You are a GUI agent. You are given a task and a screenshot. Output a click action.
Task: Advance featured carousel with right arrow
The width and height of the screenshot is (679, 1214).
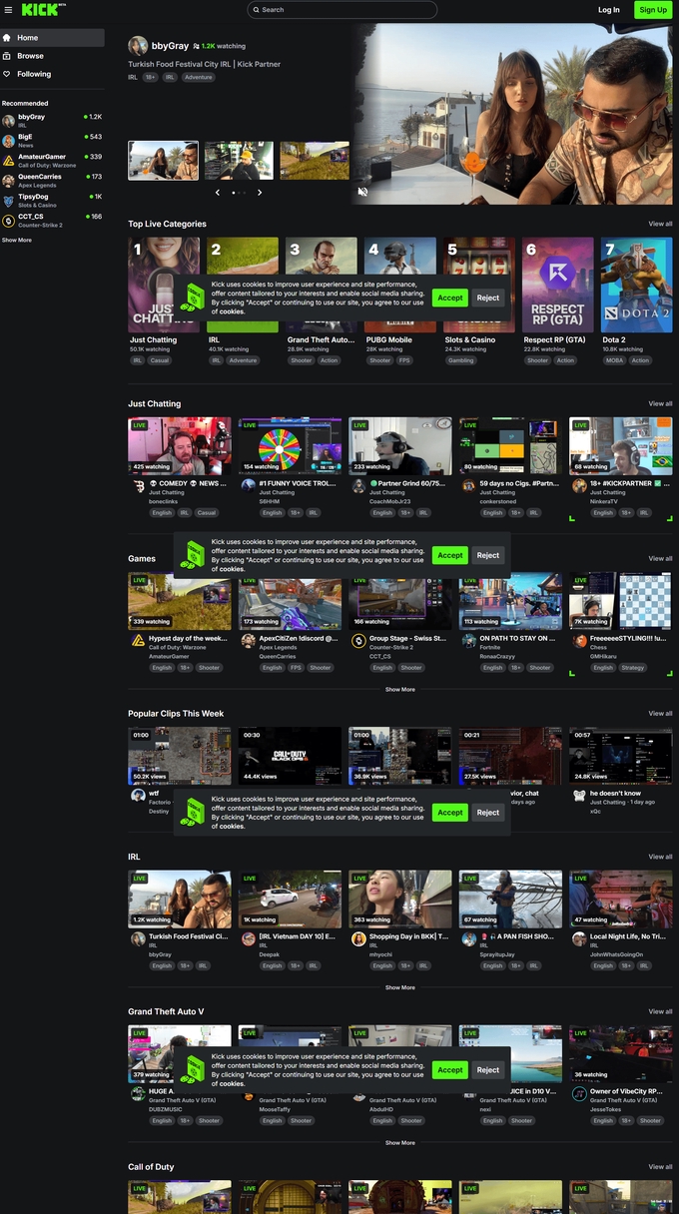tap(260, 193)
